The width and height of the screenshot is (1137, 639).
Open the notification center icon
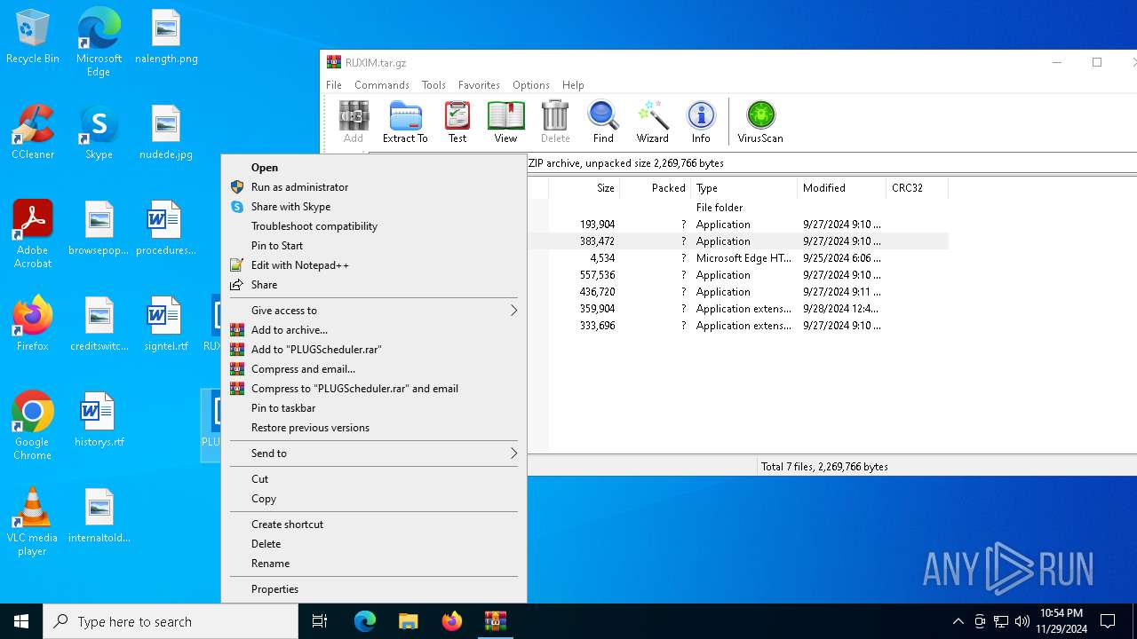point(1108,621)
